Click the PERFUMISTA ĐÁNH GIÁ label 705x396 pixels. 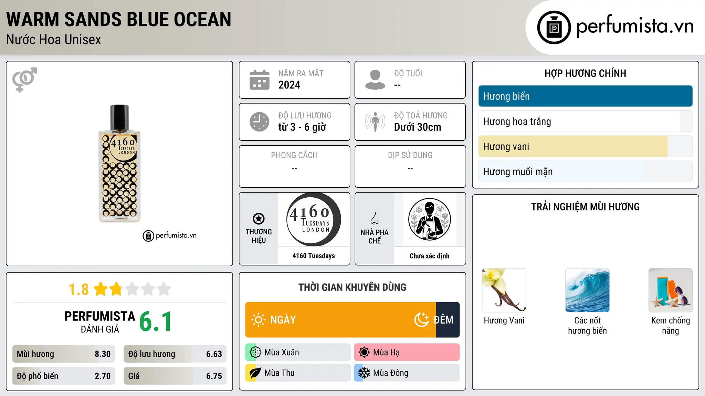(x=100, y=322)
